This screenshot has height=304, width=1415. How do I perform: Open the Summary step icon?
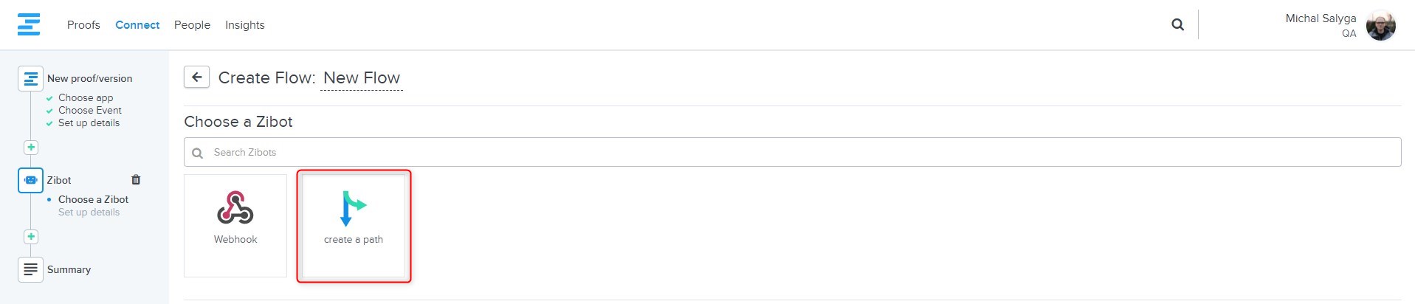(x=30, y=269)
